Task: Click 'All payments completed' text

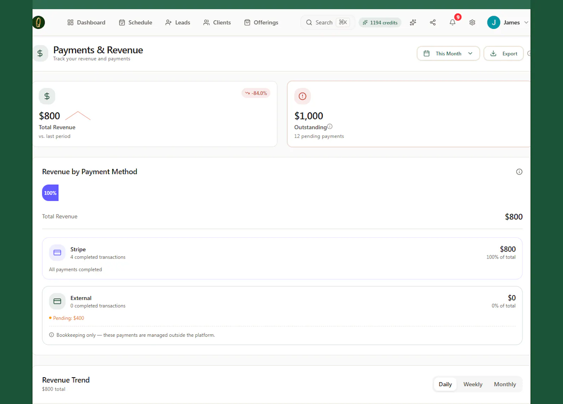Action: pyautogui.click(x=75, y=269)
